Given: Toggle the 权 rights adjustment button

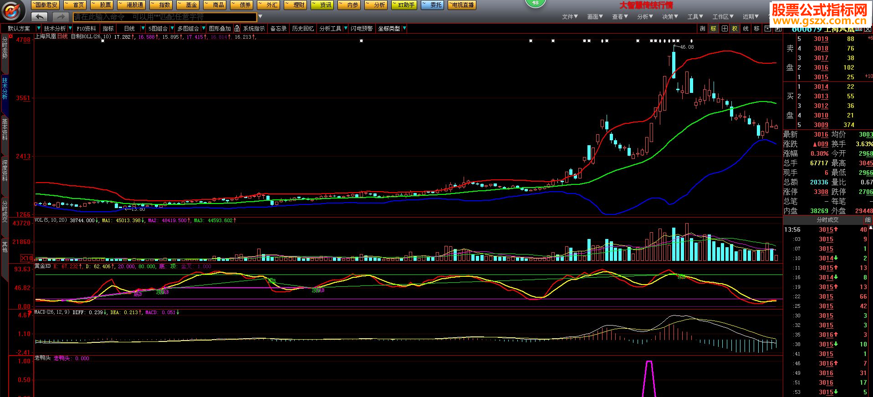Looking at the screenshot, I should (735, 29).
